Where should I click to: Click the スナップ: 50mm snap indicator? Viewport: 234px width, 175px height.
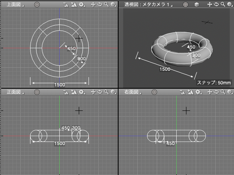point(213,82)
